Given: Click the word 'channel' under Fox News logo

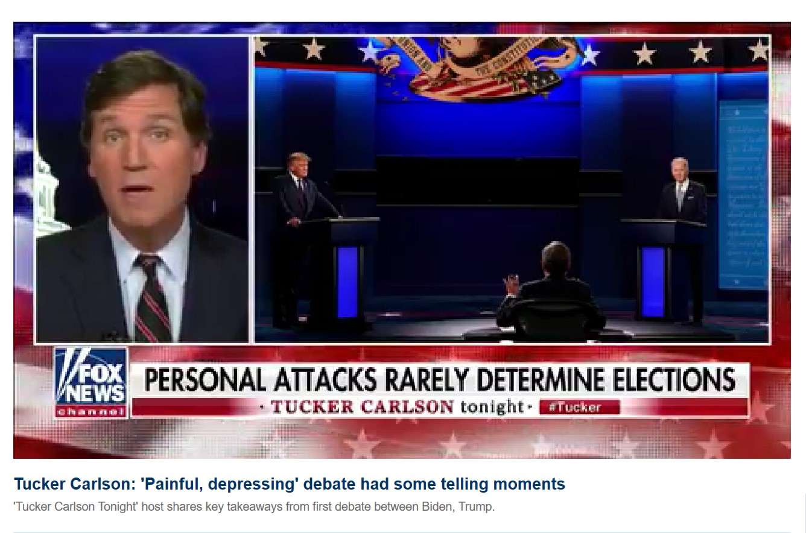Looking at the screenshot, I should [91, 412].
